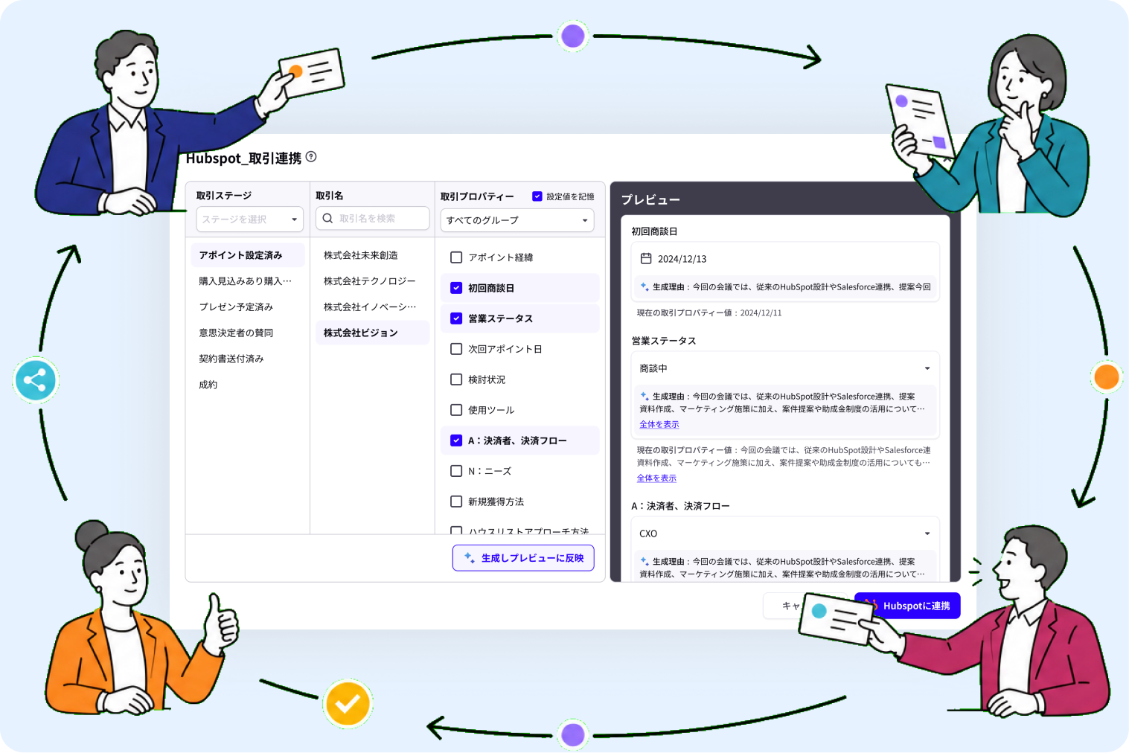Click the 取引プロパティー column label
This screenshot has width=1129, height=753.
[477, 196]
